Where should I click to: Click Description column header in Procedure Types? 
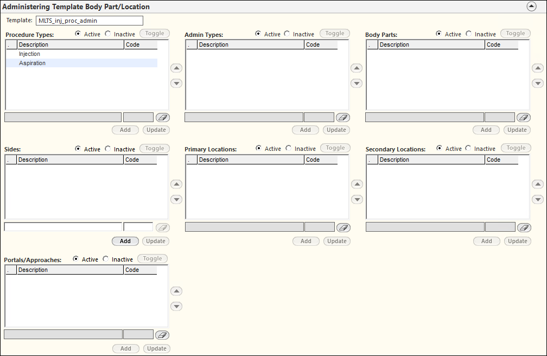(x=71, y=44)
